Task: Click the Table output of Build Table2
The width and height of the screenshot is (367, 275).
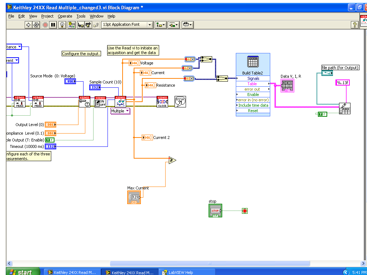Action: [x=253, y=84]
